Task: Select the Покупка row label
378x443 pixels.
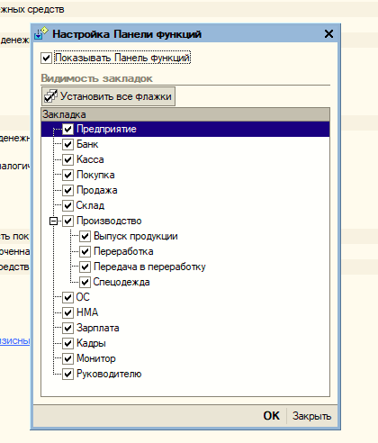Action: coord(95,175)
